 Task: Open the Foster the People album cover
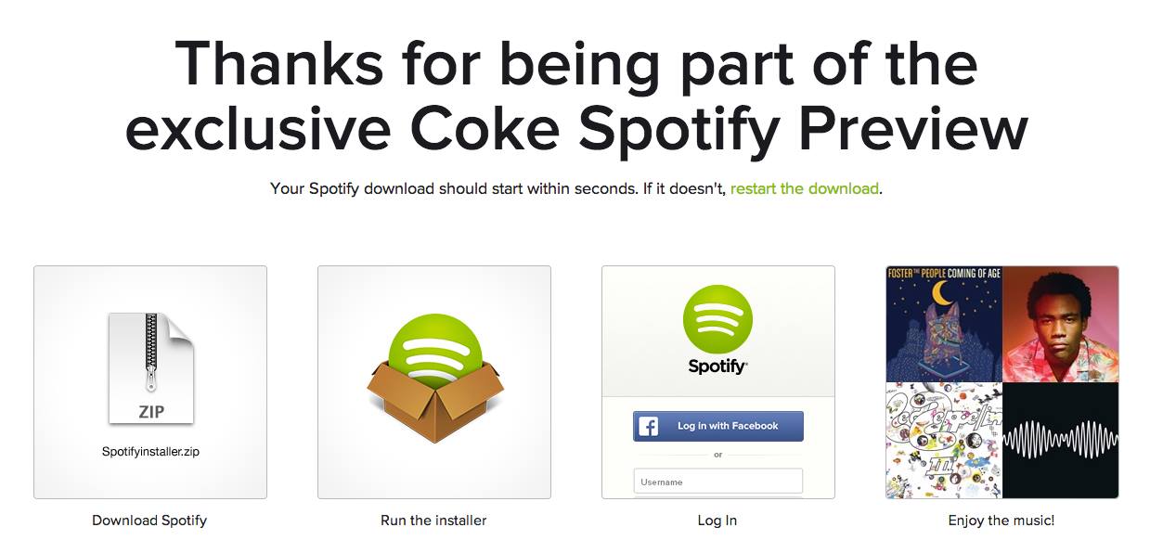tap(944, 324)
